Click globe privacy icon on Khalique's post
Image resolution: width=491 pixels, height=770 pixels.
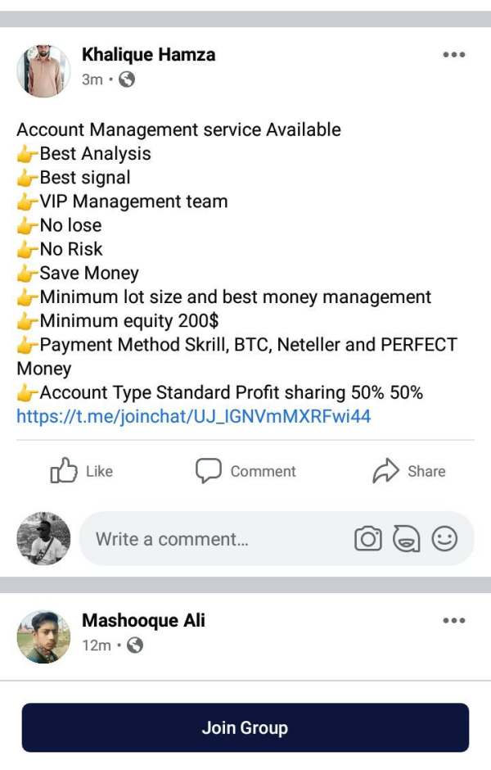(x=127, y=79)
